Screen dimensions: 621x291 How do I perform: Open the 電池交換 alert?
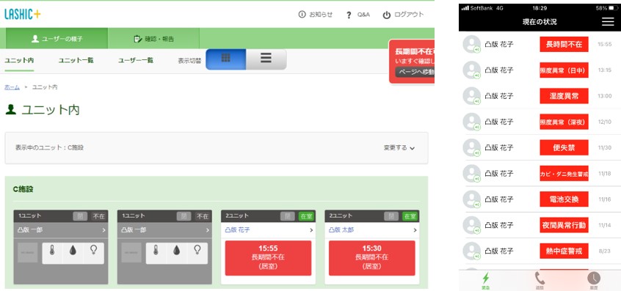coord(564,199)
